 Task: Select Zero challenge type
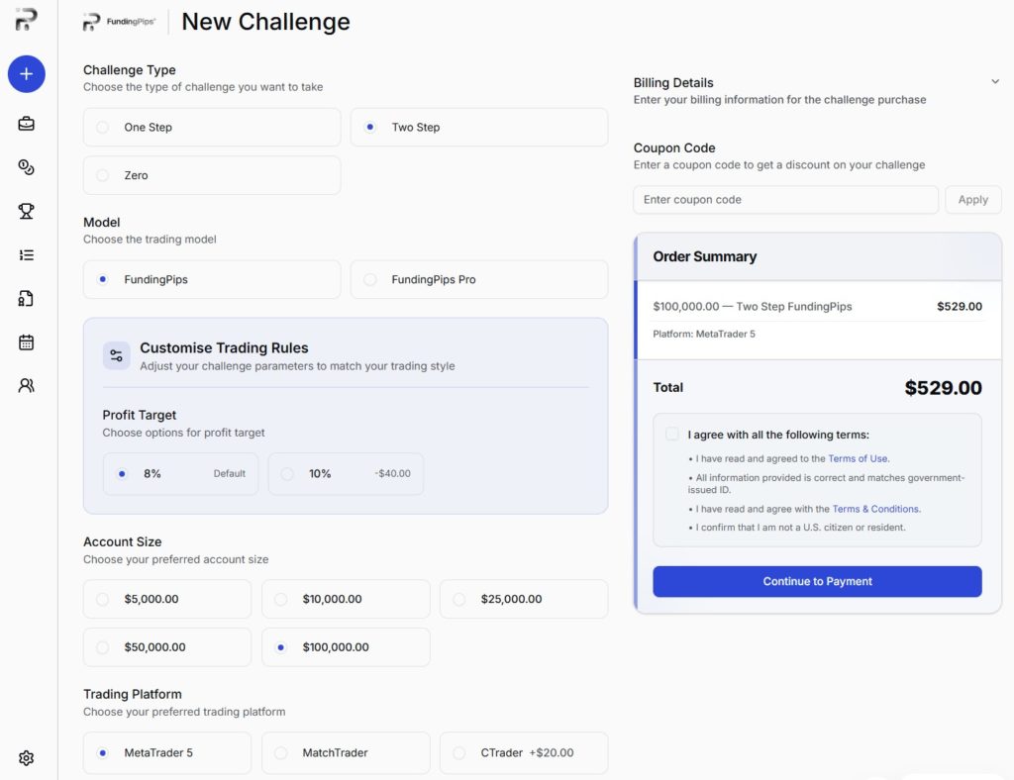(x=212, y=175)
